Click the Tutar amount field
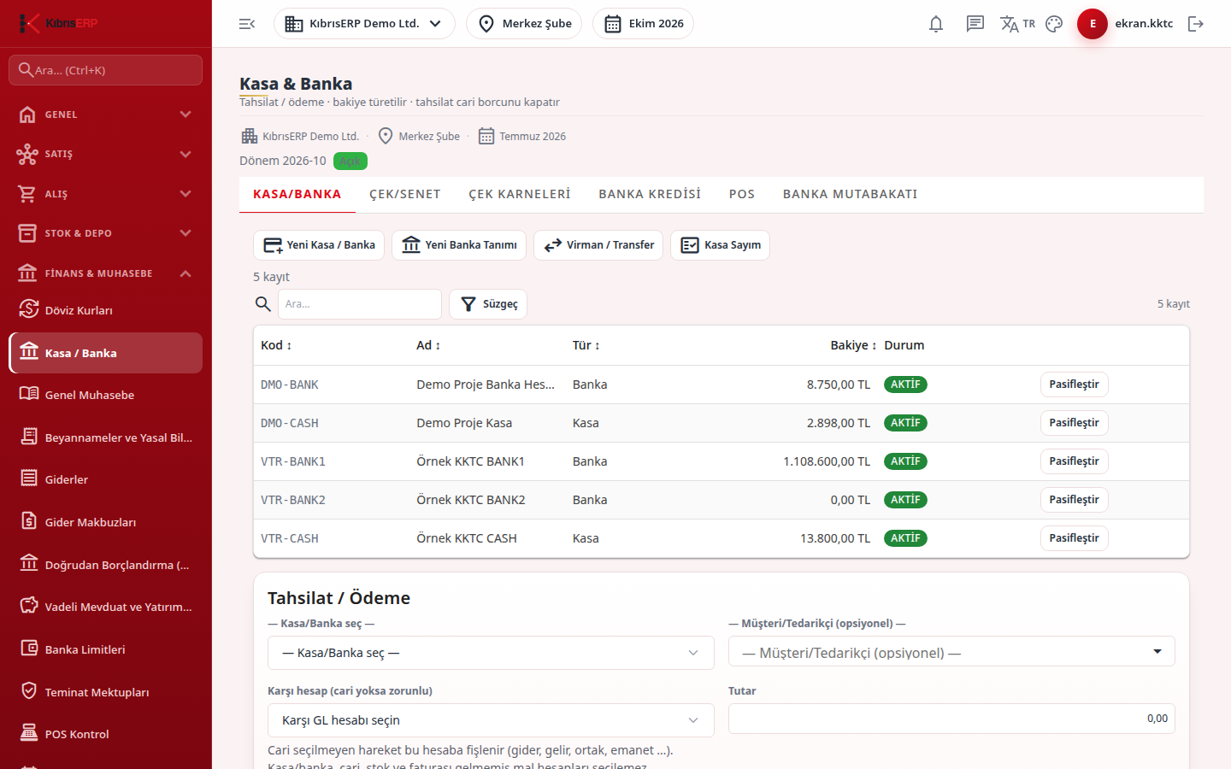 pyautogui.click(x=951, y=719)
